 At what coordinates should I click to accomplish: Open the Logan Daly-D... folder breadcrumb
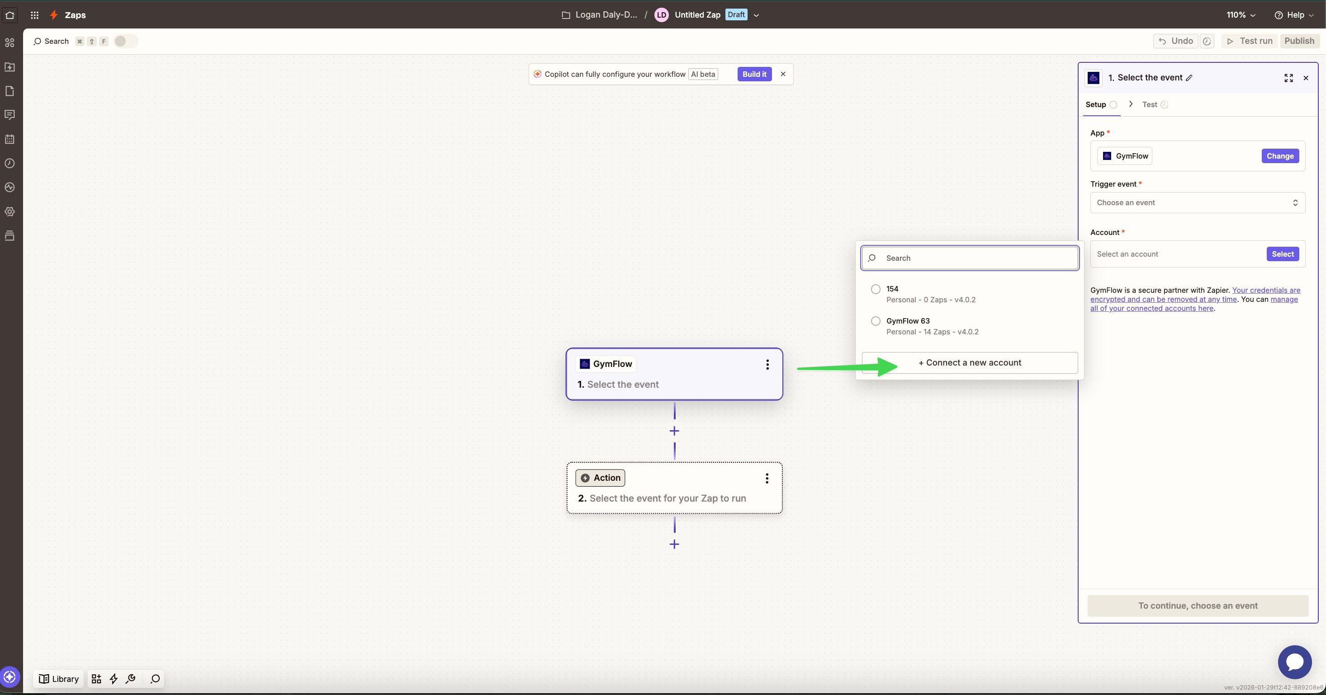(x=600, y=15)
